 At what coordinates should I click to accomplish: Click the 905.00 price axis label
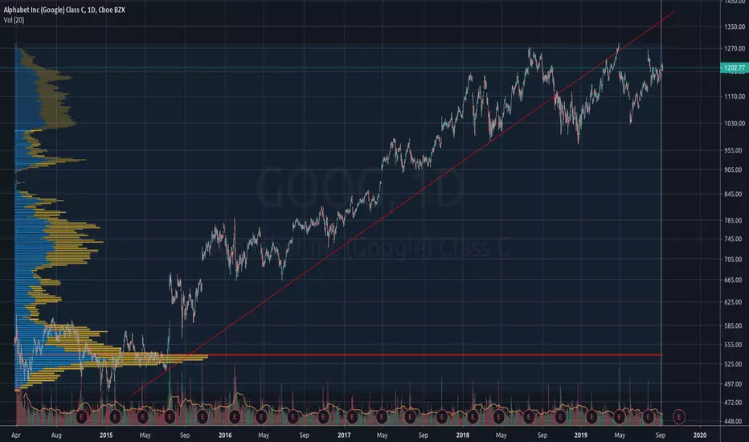(735, 170)
